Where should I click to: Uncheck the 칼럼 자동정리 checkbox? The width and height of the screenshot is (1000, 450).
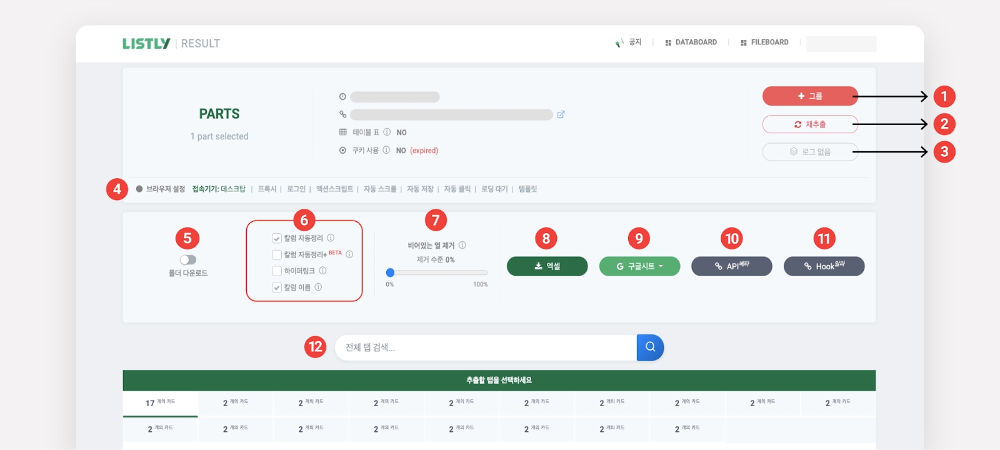pyautogui.click(x=277, y=238)
